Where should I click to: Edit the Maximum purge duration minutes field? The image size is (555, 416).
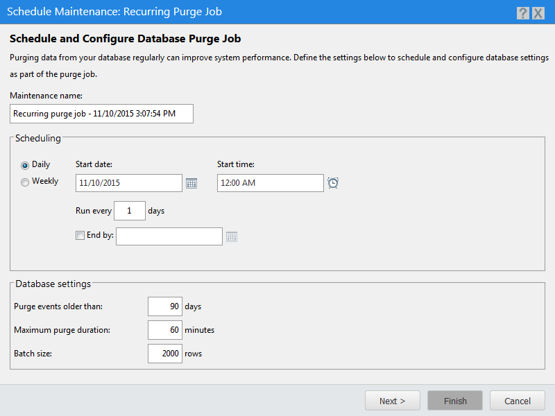coord(164,330)
